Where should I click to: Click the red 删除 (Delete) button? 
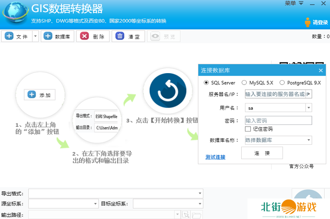coord(93,37)
